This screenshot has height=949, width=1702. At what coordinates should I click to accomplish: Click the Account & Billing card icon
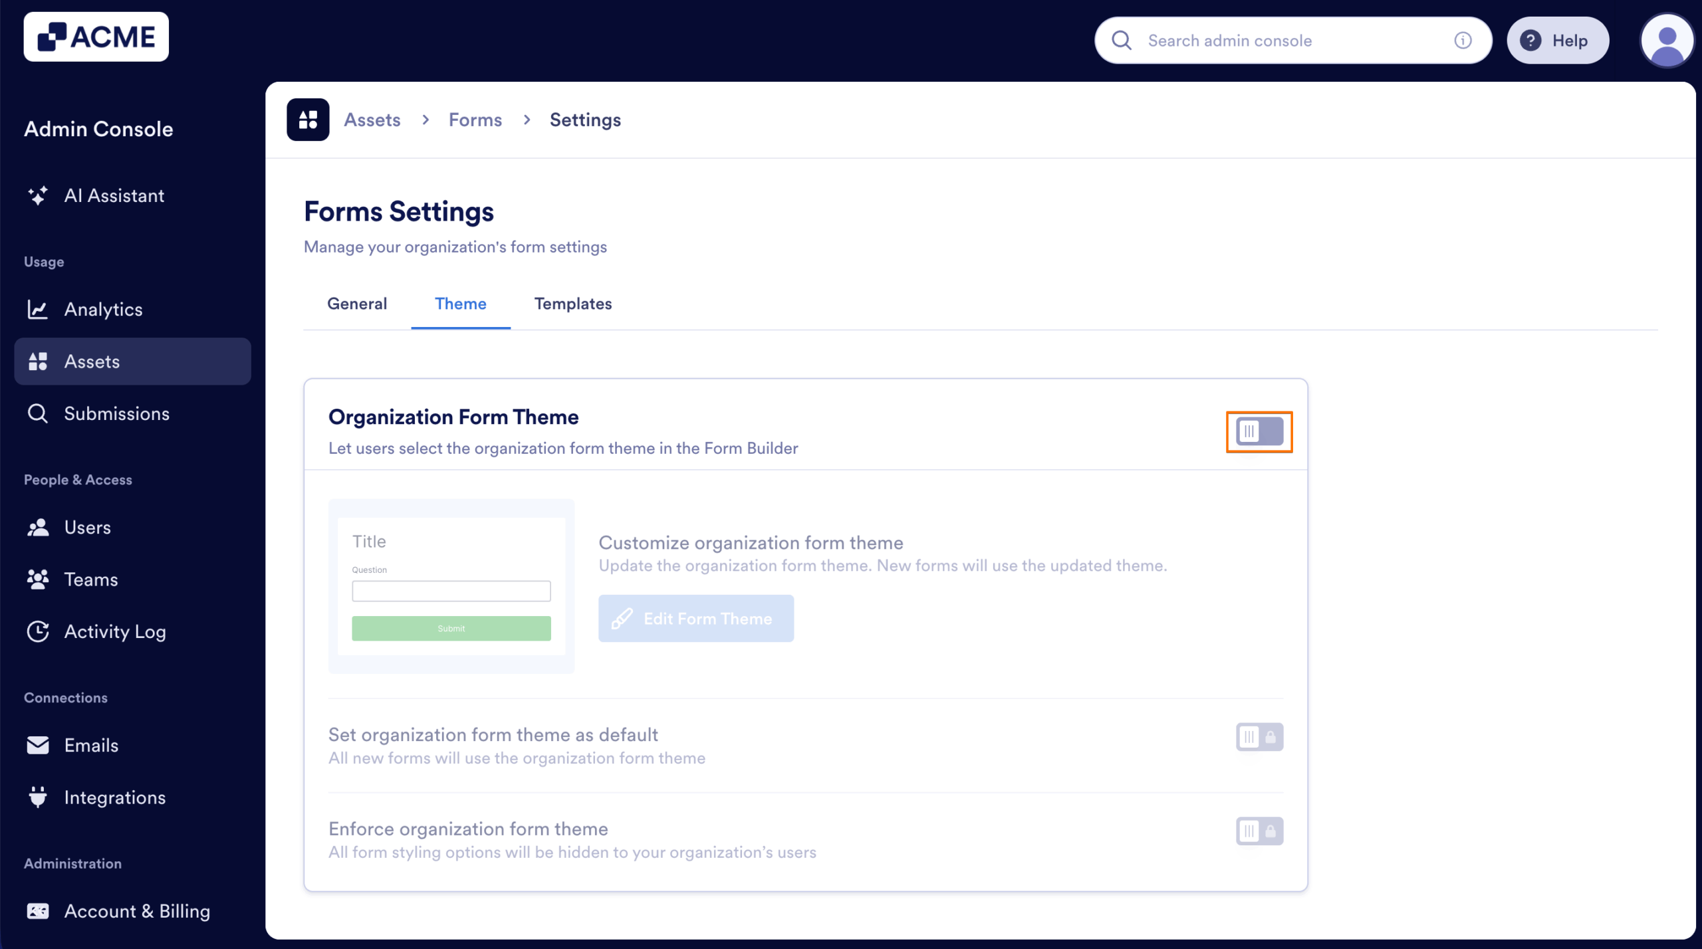(39, 910)
